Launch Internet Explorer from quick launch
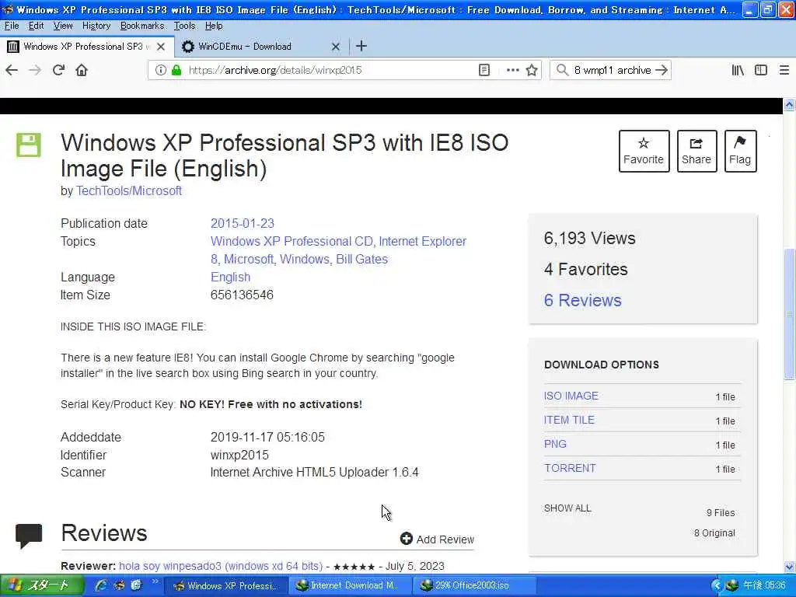 [101, 585]
